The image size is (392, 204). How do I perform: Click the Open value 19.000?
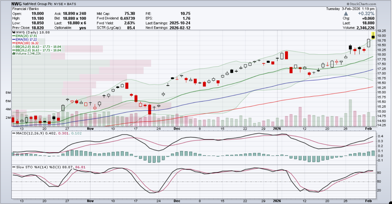pos(38,14)
